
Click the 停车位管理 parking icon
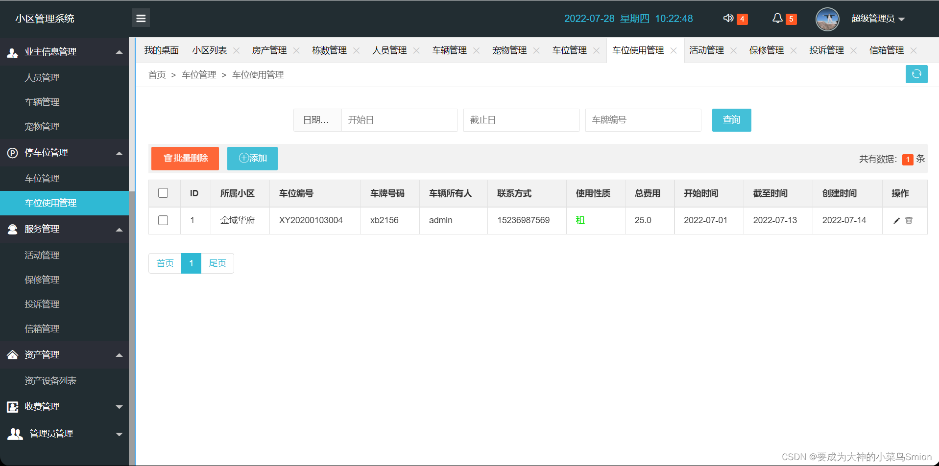pos(12,153)
